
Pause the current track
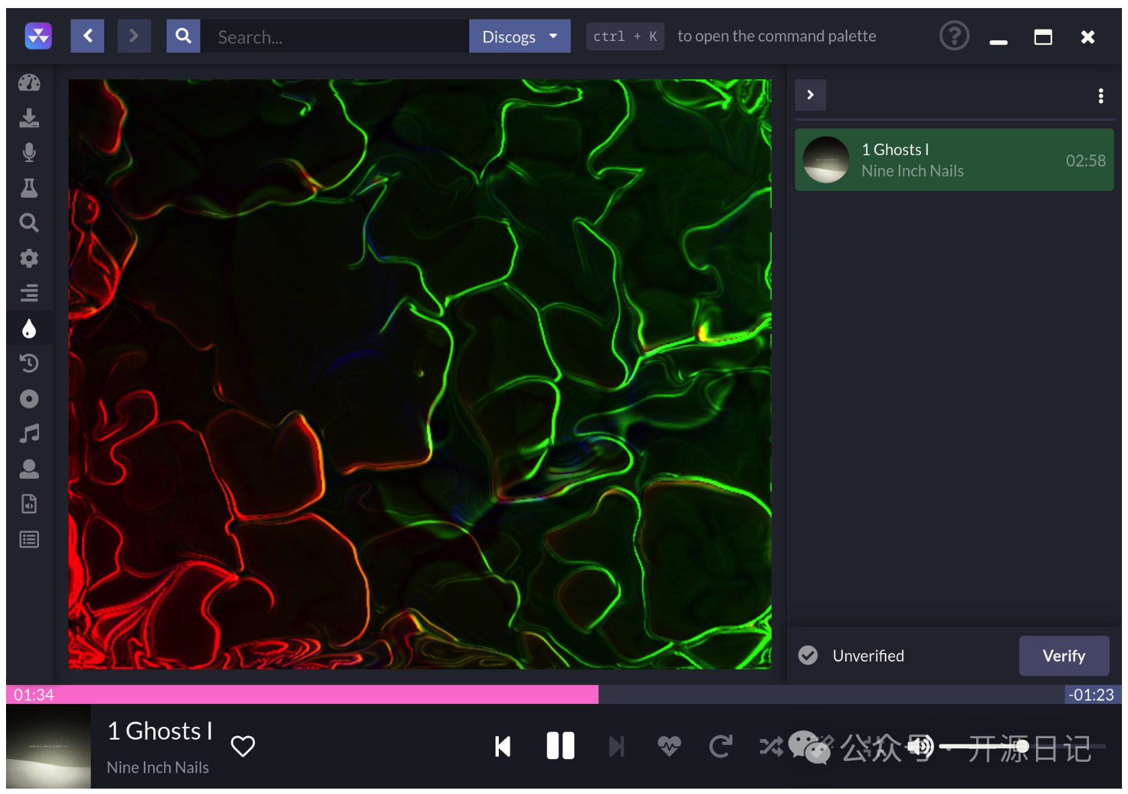pyautogui.click(x=560, y=746)
